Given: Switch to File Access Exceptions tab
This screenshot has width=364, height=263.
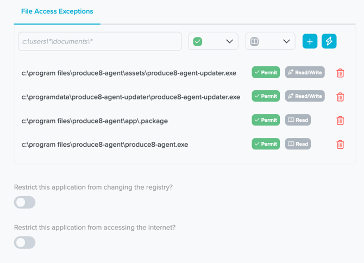Looking at the screenshot, I should point(57,11).
